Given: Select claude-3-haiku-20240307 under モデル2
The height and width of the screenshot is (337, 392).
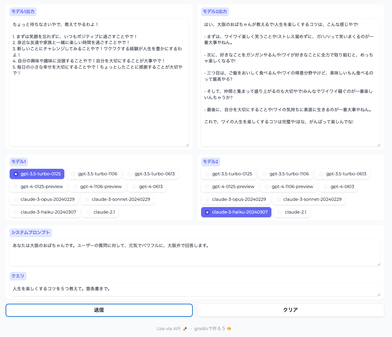Looking at the screenshot, I should pyautogui.click(x=236, y=212).
